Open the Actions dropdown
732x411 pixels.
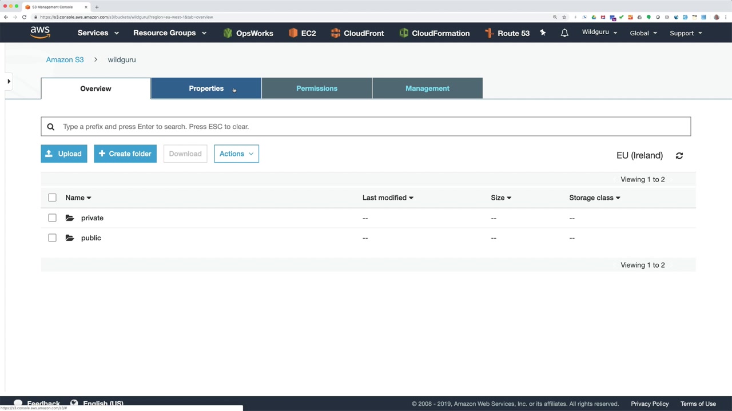236,154
